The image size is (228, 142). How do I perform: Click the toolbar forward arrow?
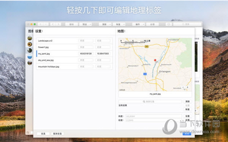coord(58,24)
